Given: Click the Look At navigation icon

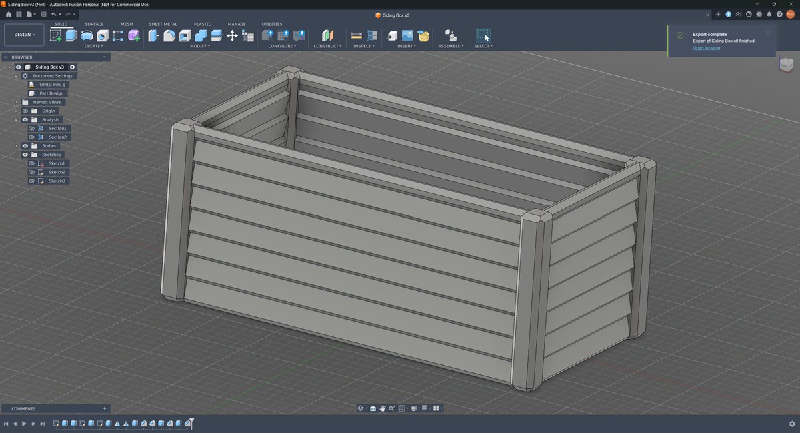Looking at the screenshot, I should coord(373,408).
